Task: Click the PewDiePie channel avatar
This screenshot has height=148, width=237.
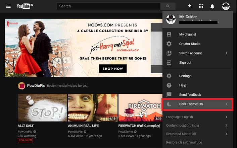Action: [21, 86]
